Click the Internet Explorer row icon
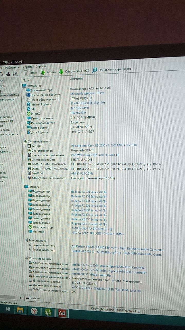This screenshot has width=185, height=330. click(28, 104)
